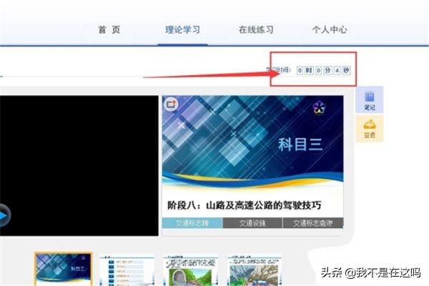The width and height of the screenshot is (429, 286).
Task: Click the star logo on slide
Action: 320,108
